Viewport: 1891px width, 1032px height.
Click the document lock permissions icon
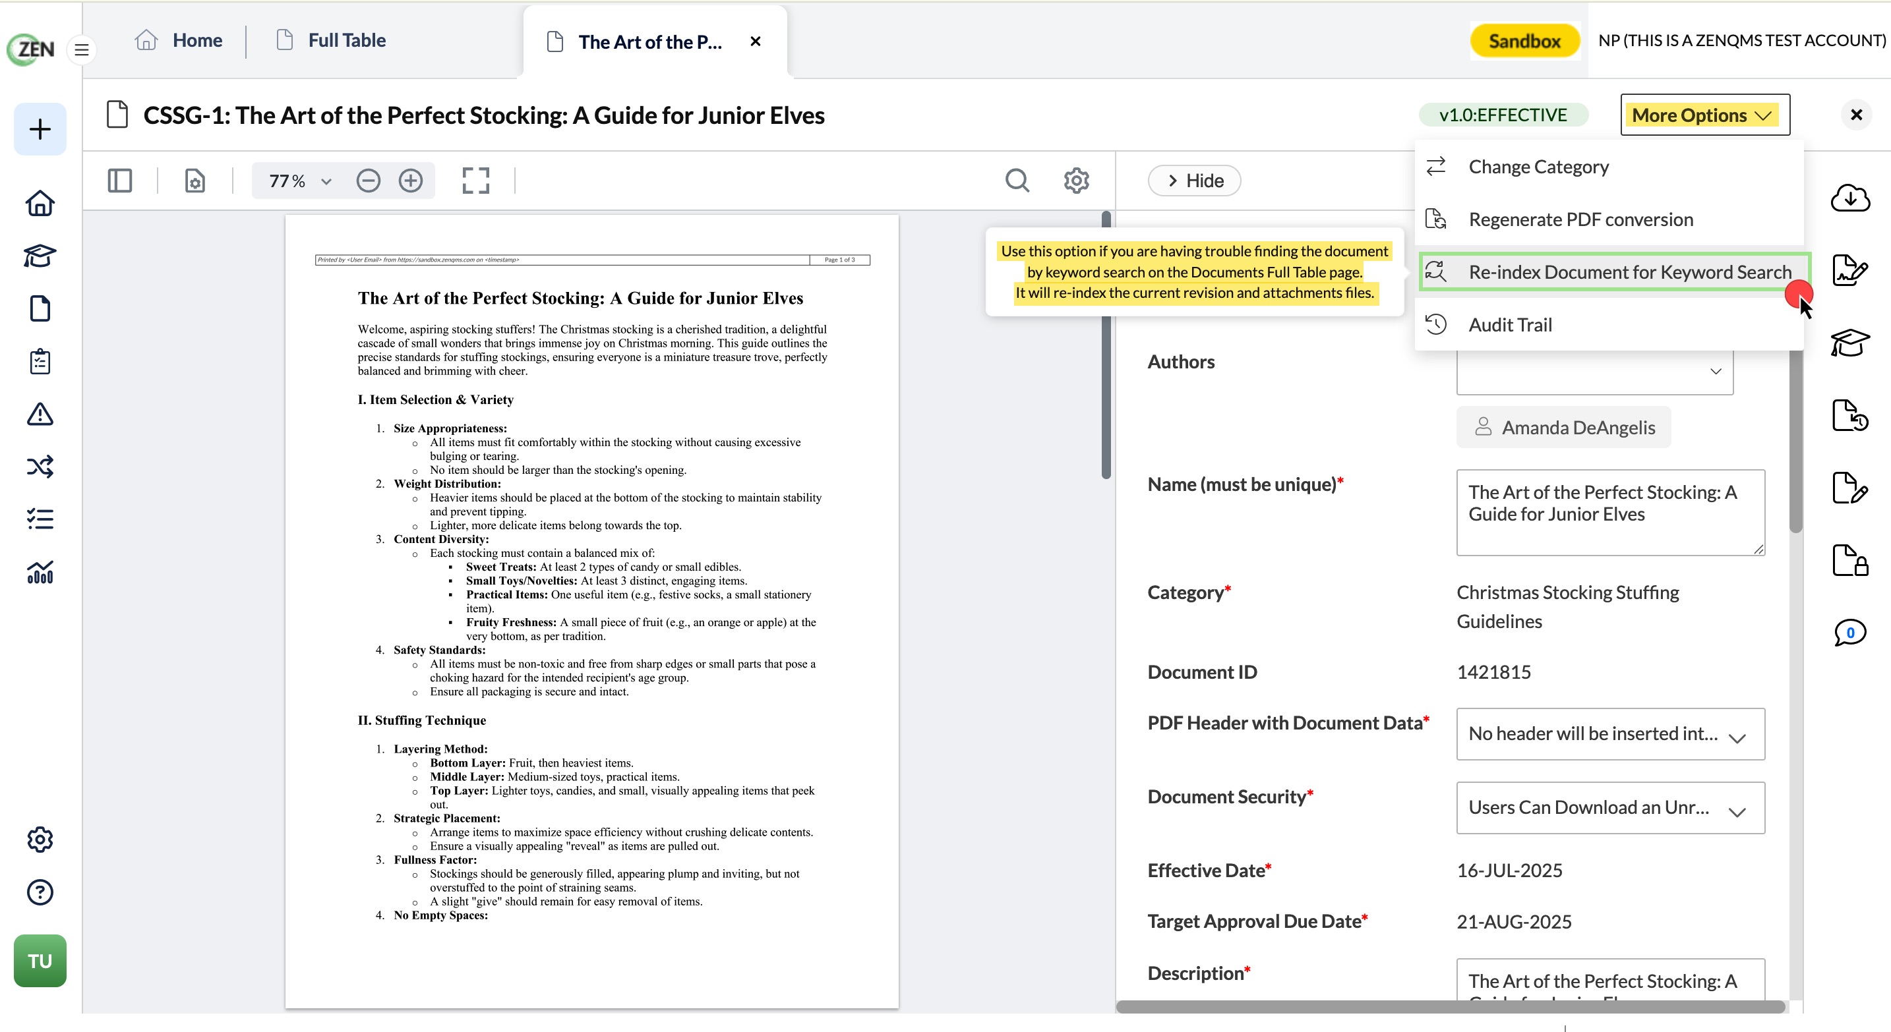pos(1849,560)
